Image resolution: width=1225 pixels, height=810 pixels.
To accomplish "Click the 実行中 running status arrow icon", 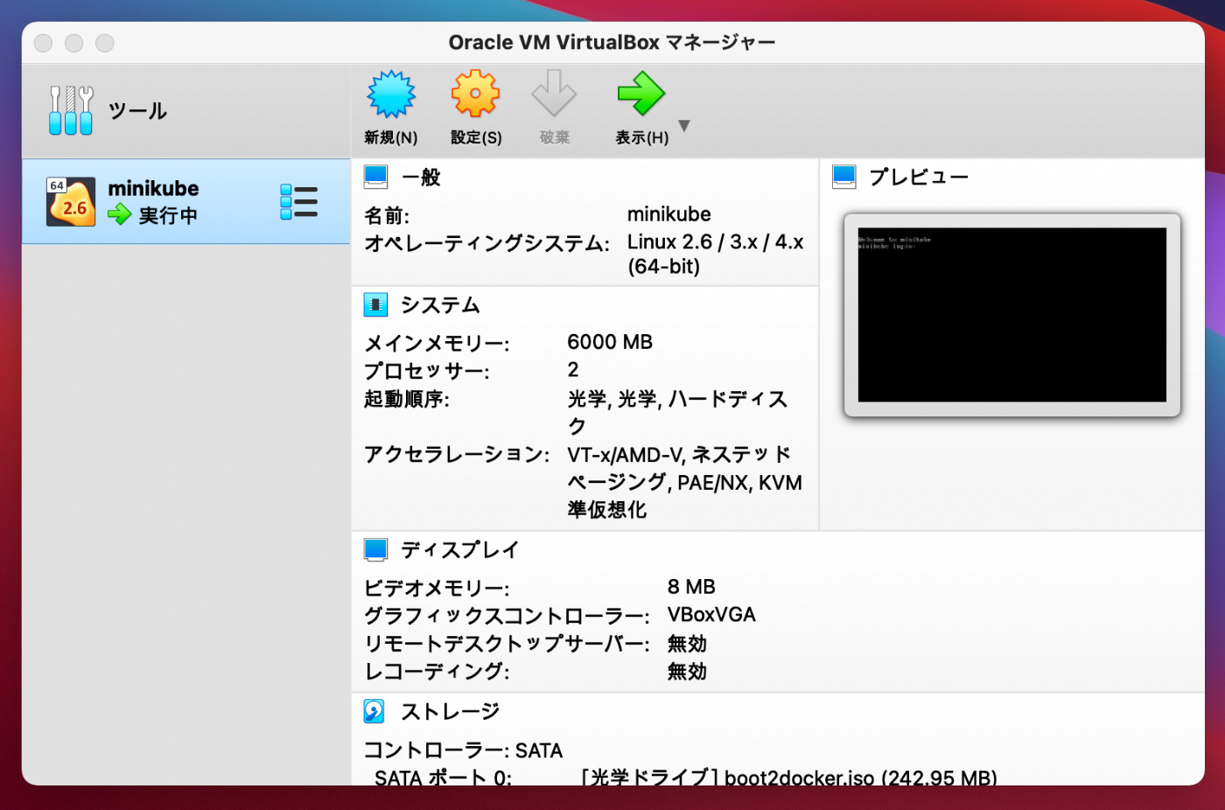I will point(120,214).
